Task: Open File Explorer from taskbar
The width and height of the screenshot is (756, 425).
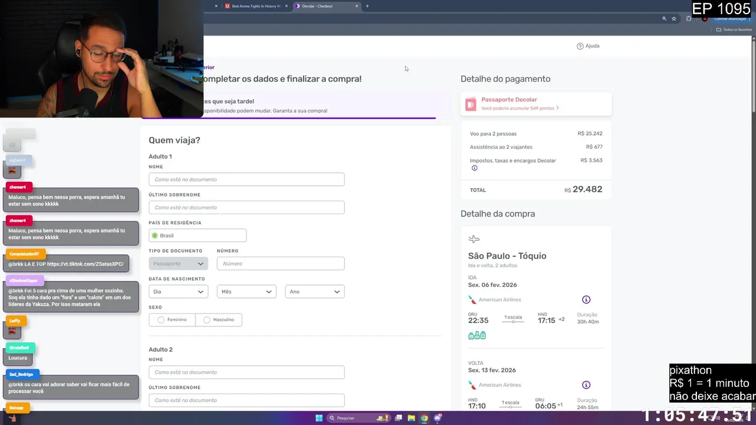Action: (x=411, y=418)
